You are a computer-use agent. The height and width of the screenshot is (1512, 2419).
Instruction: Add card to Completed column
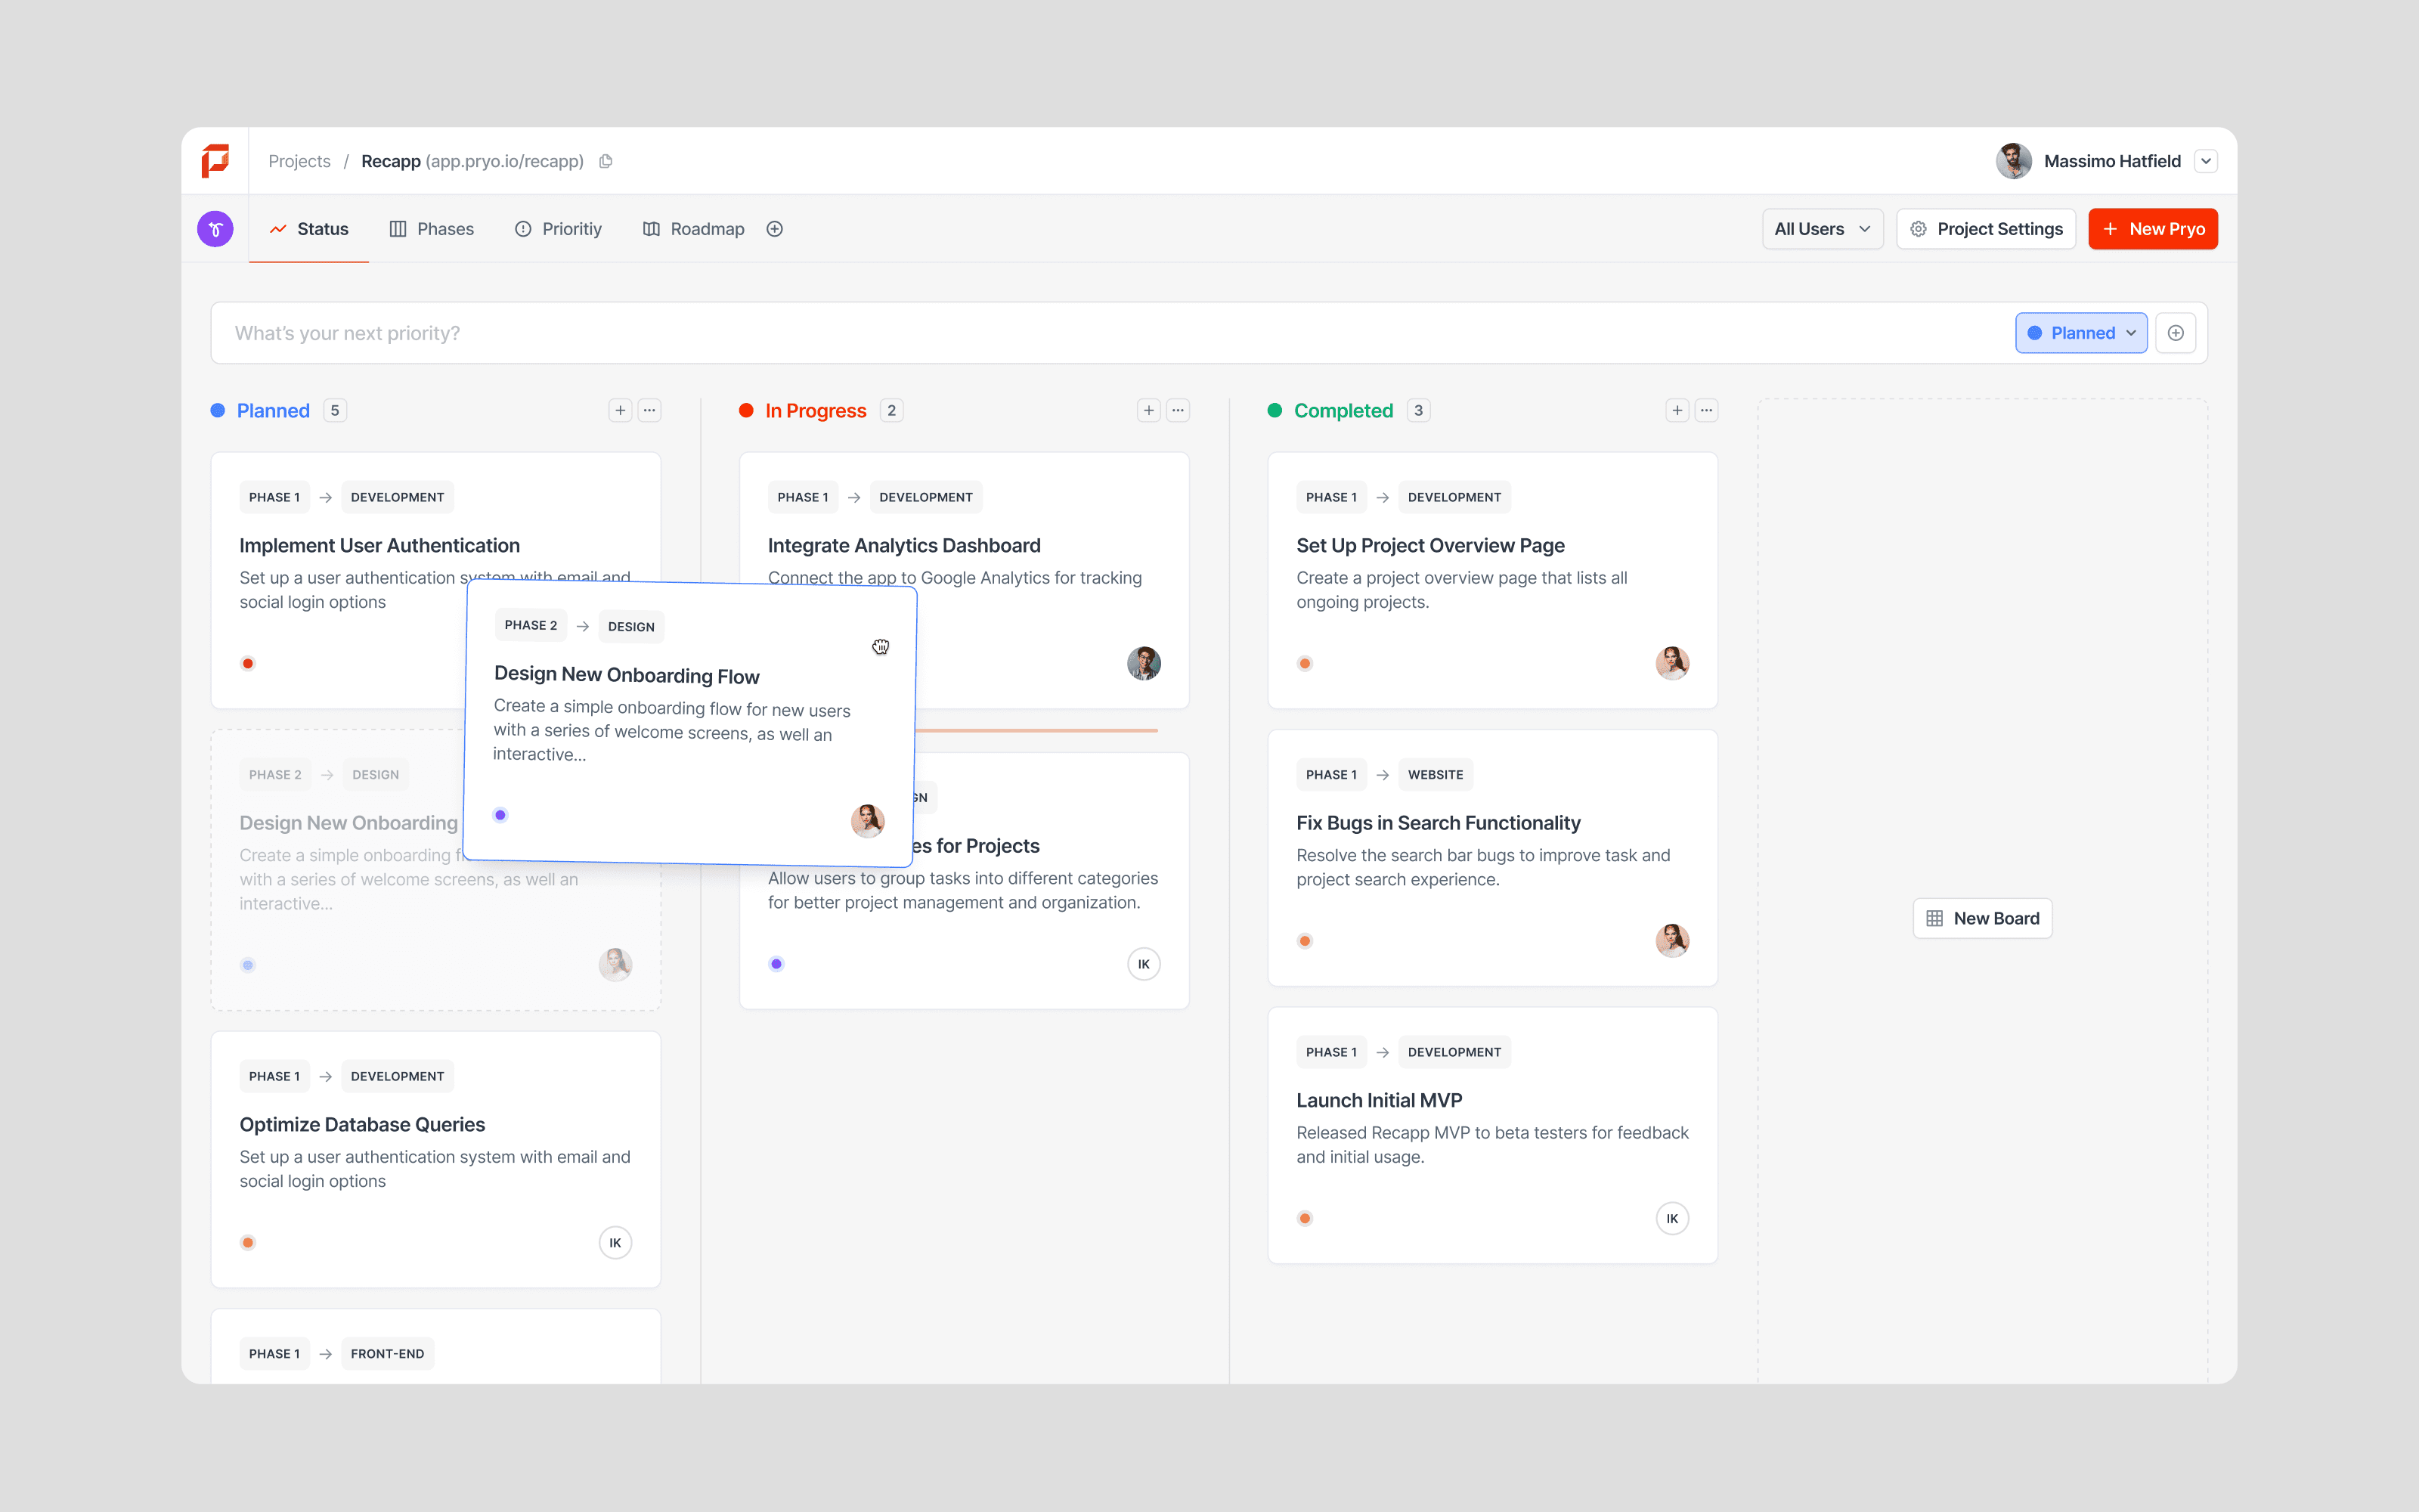pyautogui.click(x=1677, y=410)
